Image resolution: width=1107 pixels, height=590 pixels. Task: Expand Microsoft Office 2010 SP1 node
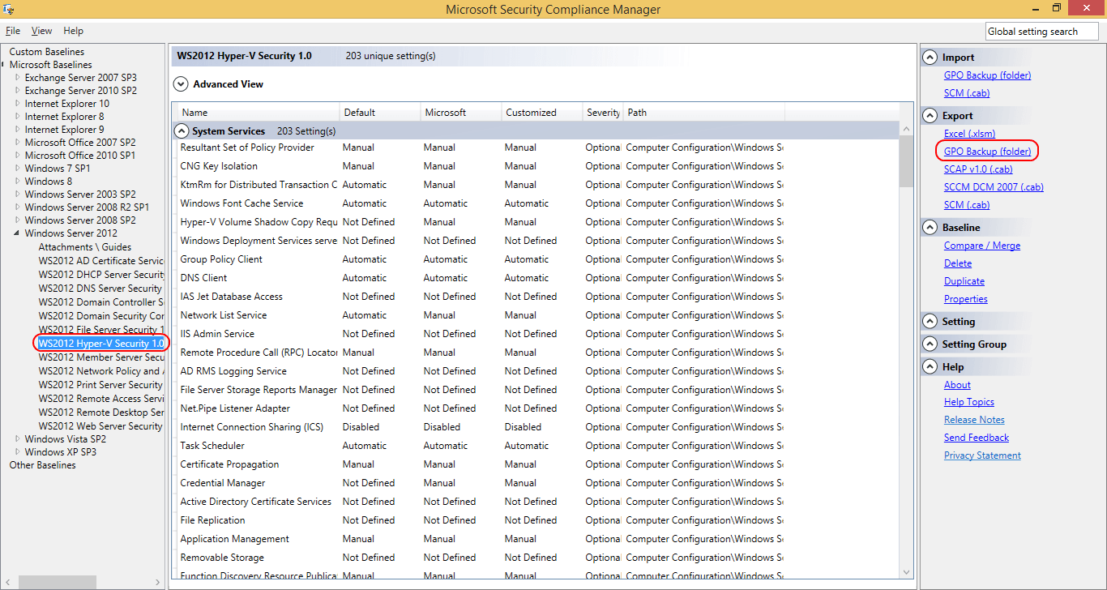click(x=18, y=156)
